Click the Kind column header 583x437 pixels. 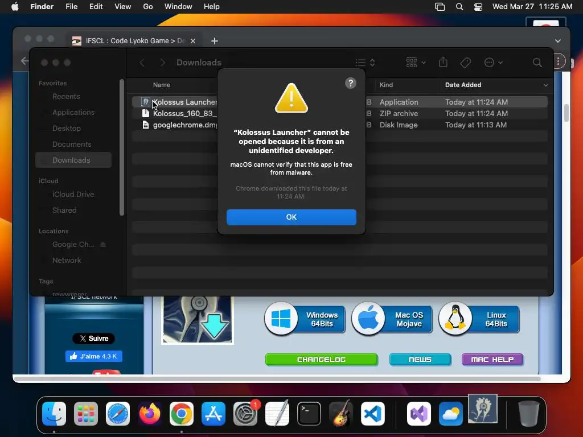point(386,85)
